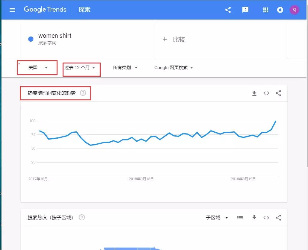
Task: Share the subregion search heat panel
Action: point(278,218)
